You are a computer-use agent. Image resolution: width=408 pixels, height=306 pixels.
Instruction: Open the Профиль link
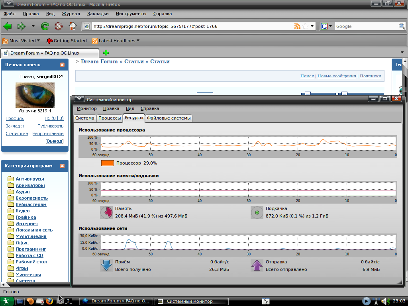coord(15,118)
